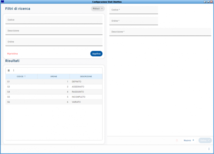Click the Ripristina reset link

(13, 54)
